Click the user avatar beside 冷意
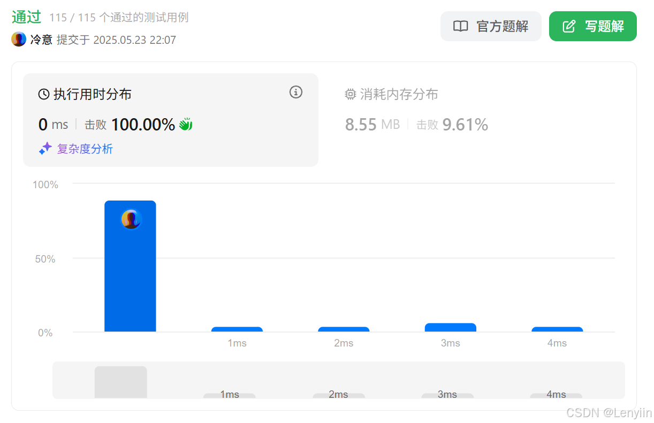The image size is (654, 423). [x=19, y=40]
